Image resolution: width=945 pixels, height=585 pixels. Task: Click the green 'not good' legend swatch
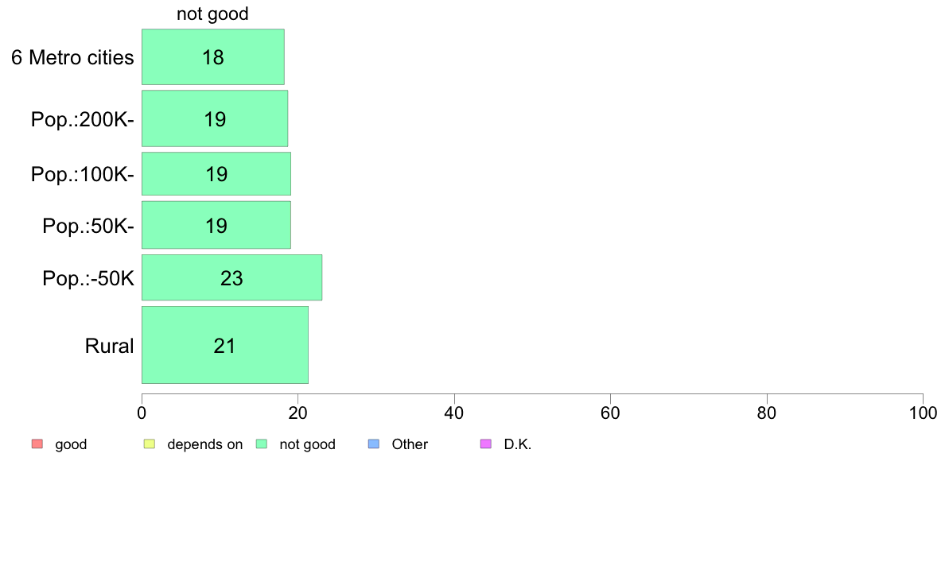tap(262, 444)
